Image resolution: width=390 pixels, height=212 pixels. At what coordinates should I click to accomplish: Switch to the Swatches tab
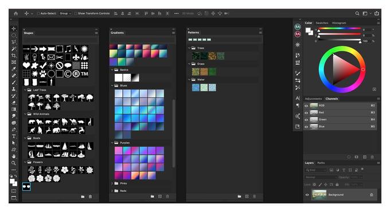click(322, 23)
